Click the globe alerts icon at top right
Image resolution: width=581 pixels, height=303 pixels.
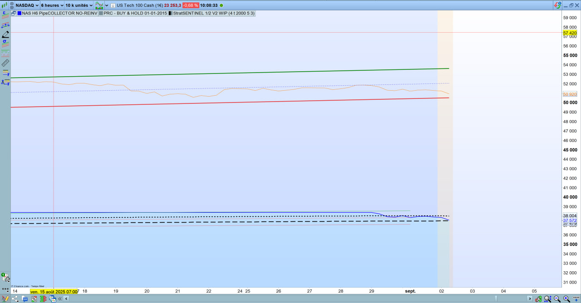pyautogui.click(x=558, y=5)
